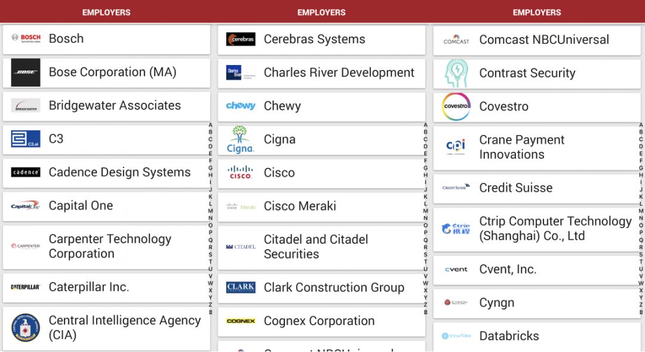645x352 pixels.
Task: Open the Capital One employer entry
Action: coord(106,206)
